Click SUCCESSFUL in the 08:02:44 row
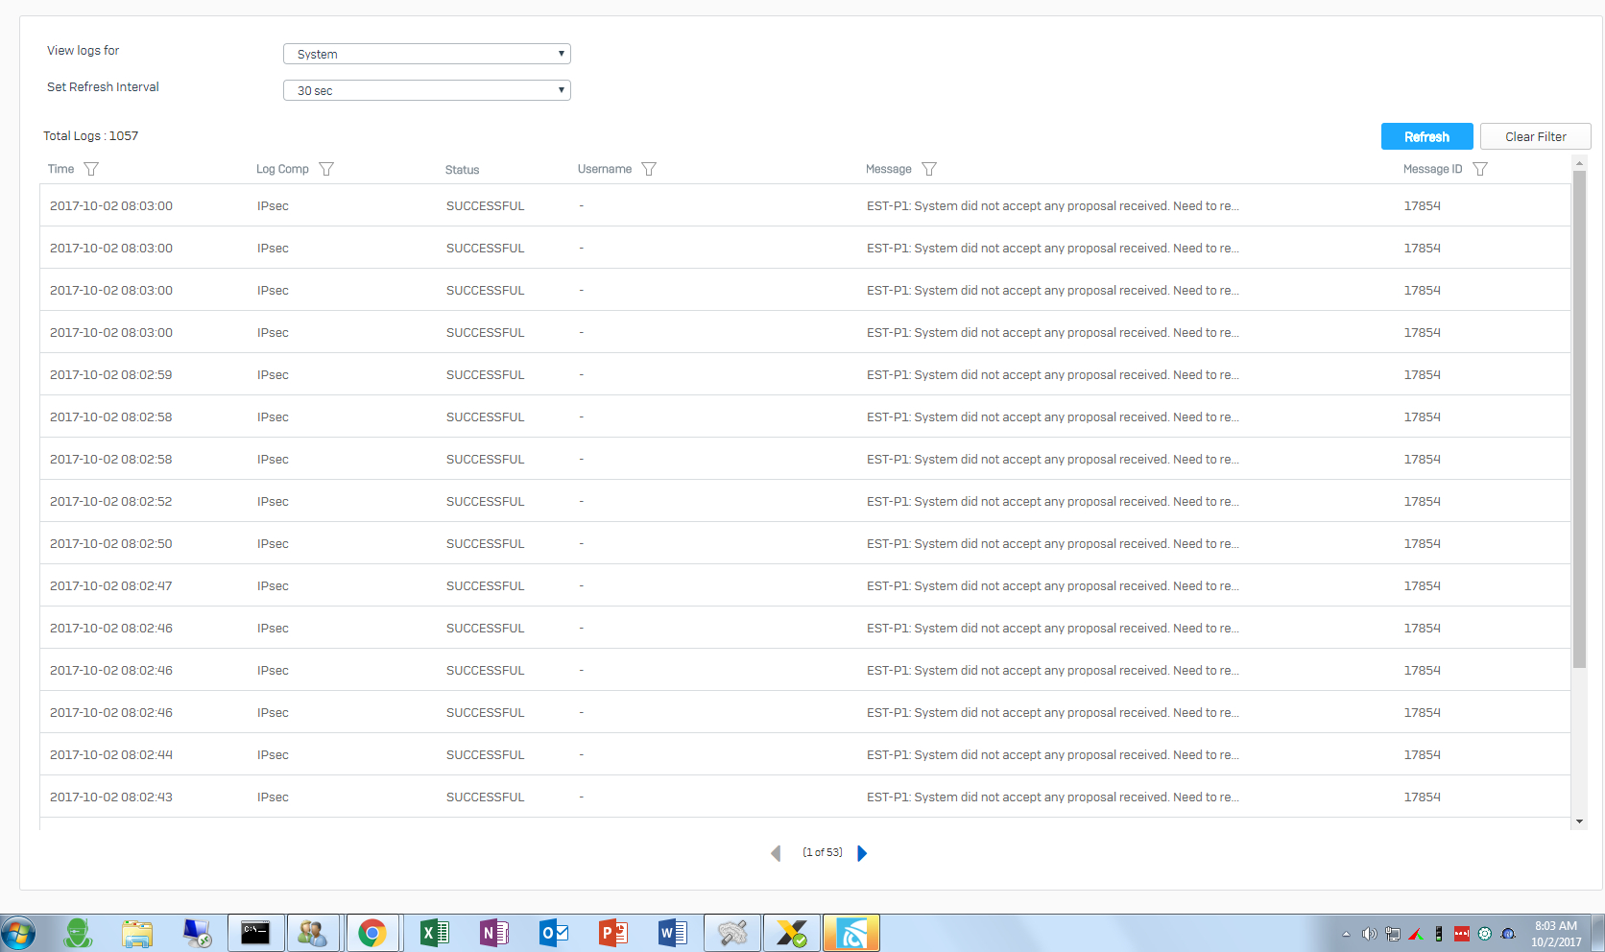This screenshot has width=1605, height=952. [485, 754]
